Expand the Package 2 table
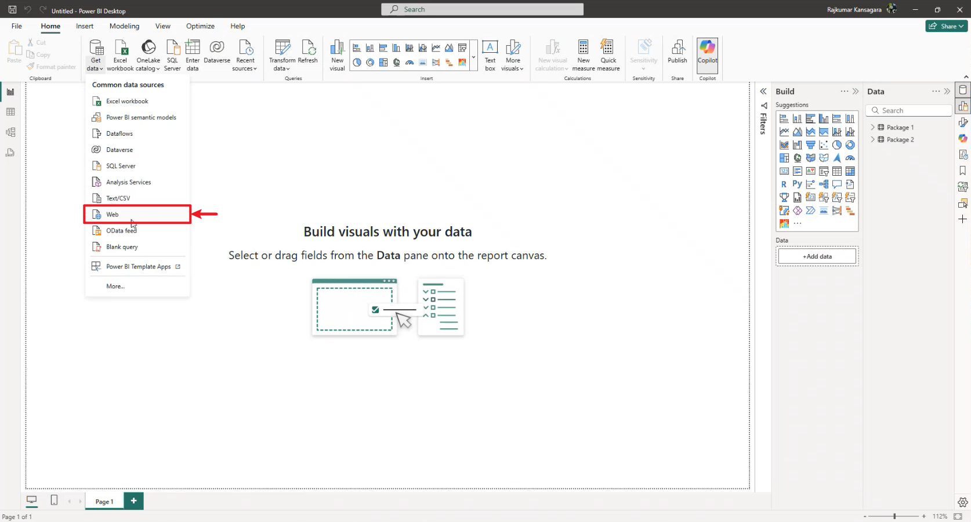971x522 pixels. tap(872, 140)
